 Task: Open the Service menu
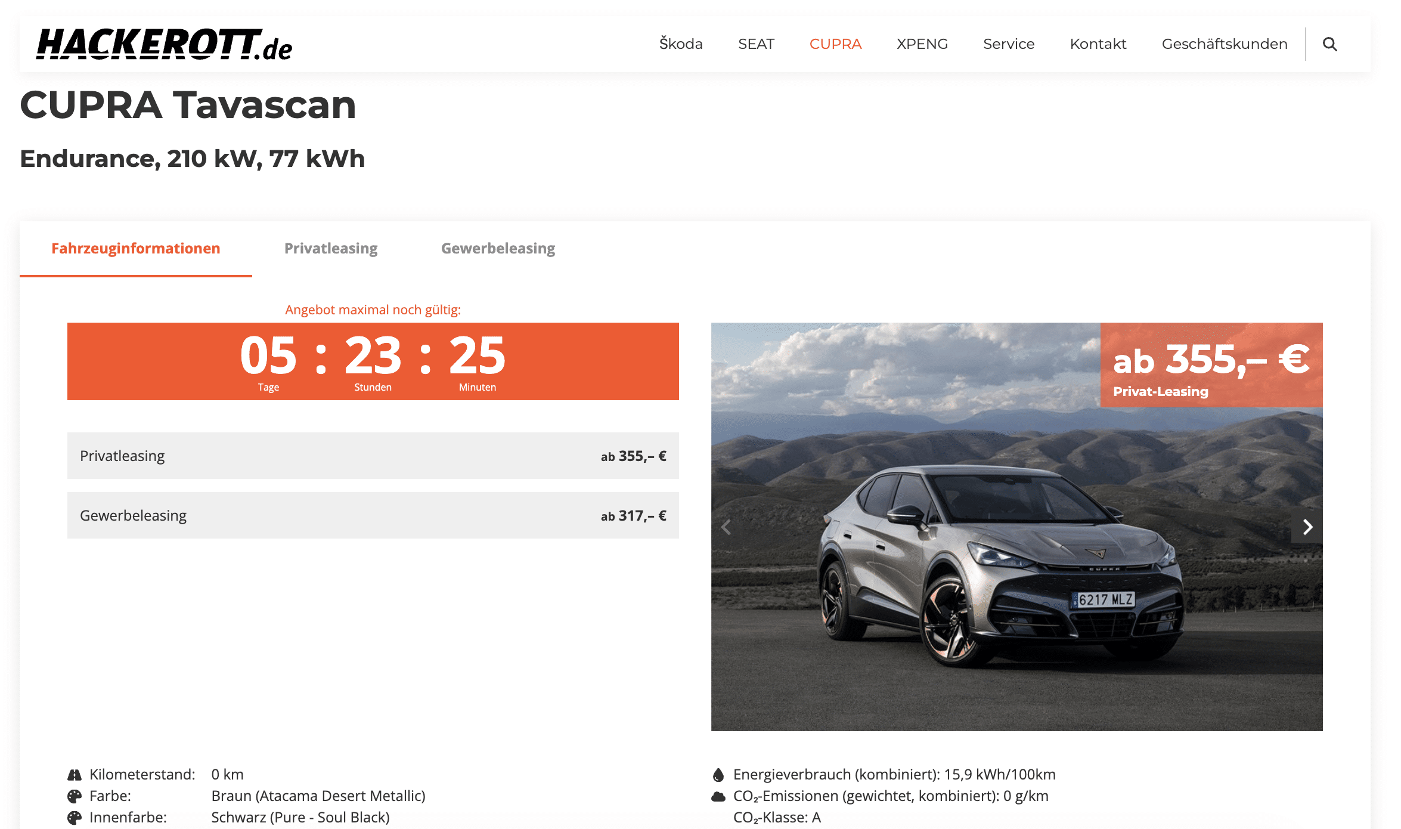pos(1009,44)
